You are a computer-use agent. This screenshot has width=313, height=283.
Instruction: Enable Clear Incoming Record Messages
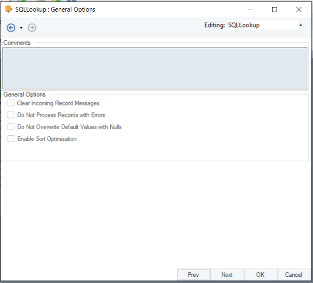pyautogui.click(x=11, y=103)
